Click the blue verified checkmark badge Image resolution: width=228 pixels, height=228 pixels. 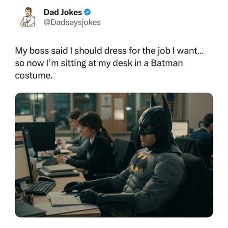[87, 12]
